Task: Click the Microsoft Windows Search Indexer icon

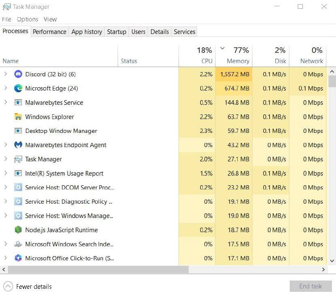Action: [18, 244]
